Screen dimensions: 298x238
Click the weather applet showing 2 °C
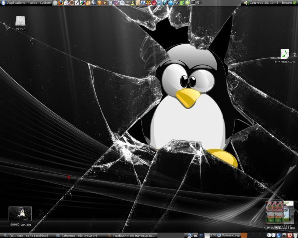tap(210, 235)
